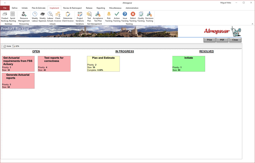Open Determine Client Invoice
255x163 pixels.
tap(68, 17)
